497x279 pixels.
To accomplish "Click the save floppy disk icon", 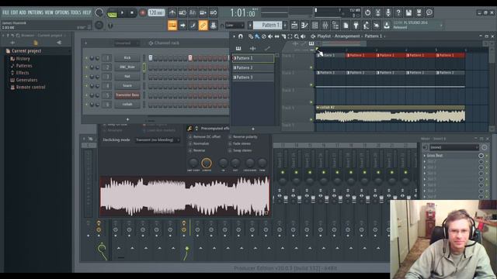I will click(408, 12).
